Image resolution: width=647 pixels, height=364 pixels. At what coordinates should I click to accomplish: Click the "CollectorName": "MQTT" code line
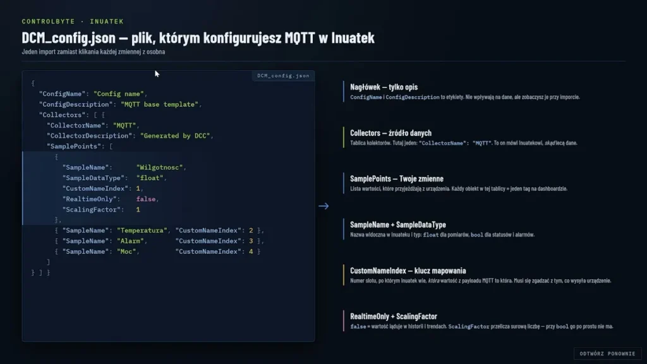(93, 125)
